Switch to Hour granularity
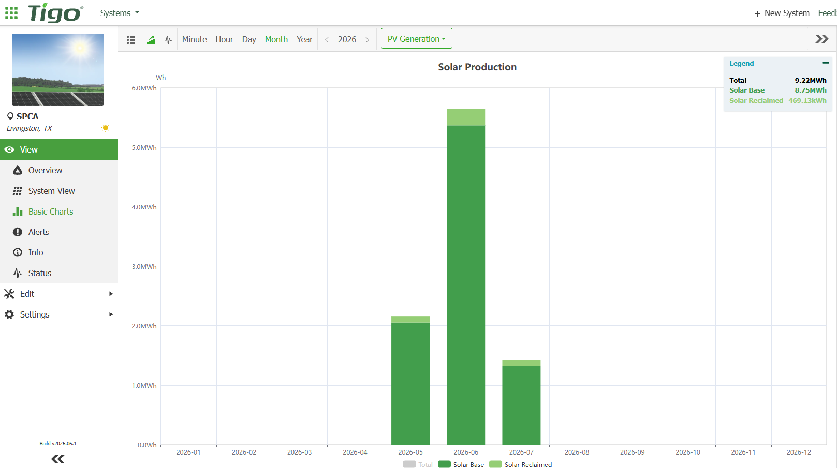The height and width of the screenshot is (468, 837). point(224,39)
